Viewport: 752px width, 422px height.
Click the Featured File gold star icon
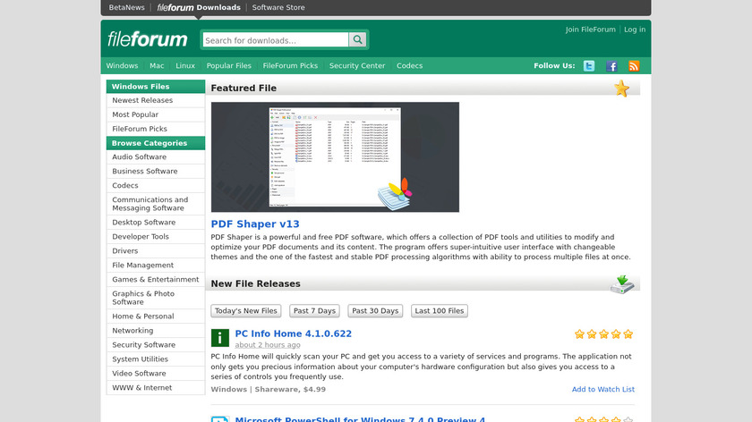coord(621,89)
